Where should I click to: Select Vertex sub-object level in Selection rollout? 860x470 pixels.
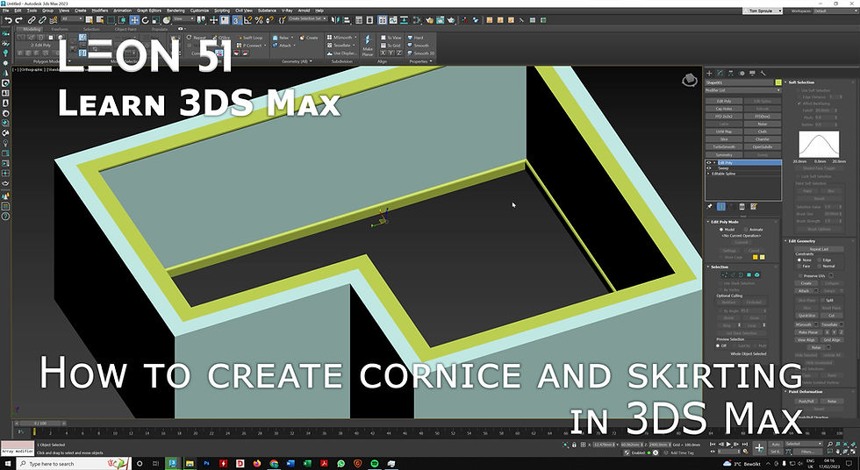point(725,274)
